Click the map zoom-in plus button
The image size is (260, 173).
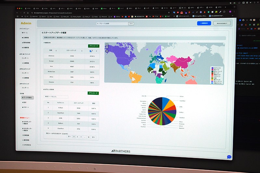tap(107, 45)
